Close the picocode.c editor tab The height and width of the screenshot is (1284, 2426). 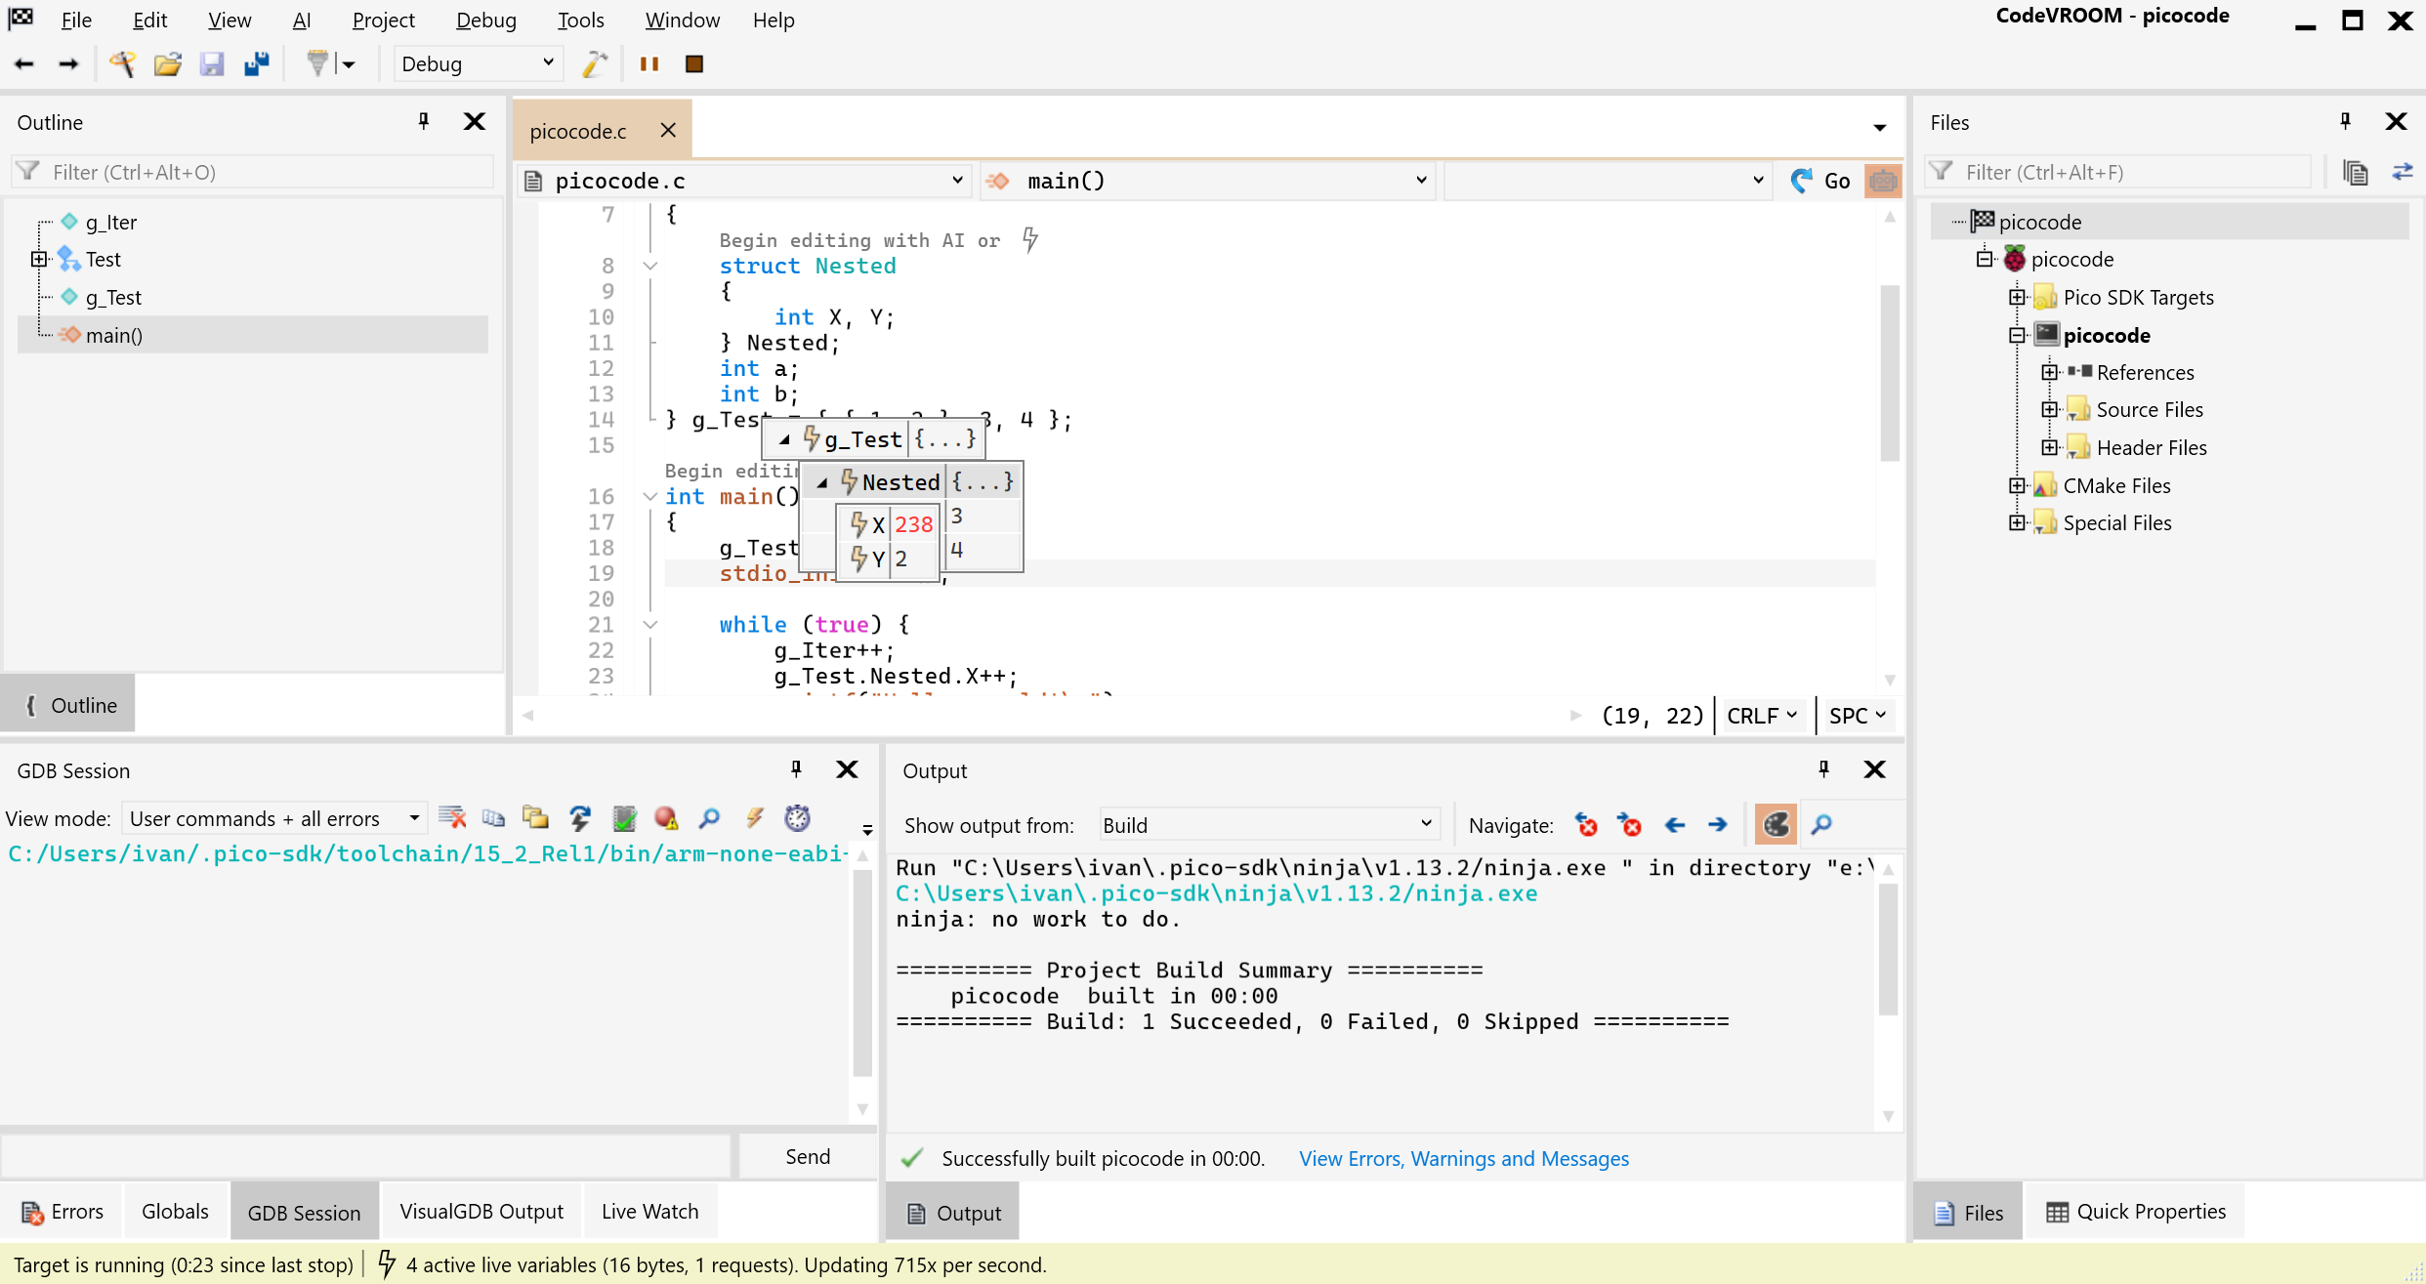coord(668,130)
